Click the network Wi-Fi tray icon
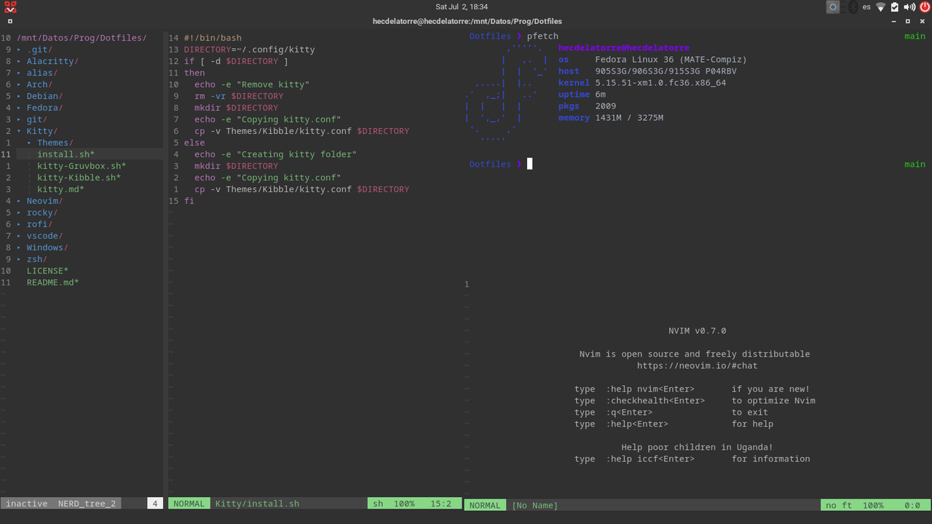The height and width of the screenshot is (524, 932). tap(881, 7)
